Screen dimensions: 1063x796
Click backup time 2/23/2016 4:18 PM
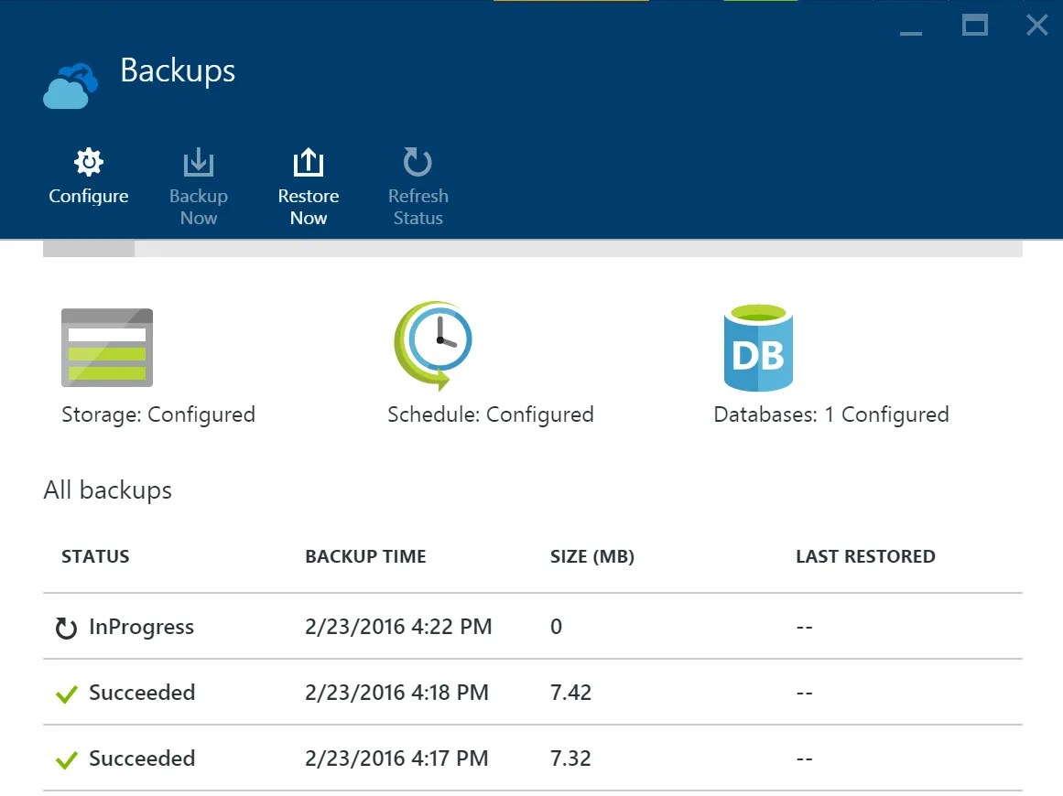[396, 693]
